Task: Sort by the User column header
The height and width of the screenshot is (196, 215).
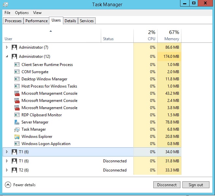Action: 52,36
